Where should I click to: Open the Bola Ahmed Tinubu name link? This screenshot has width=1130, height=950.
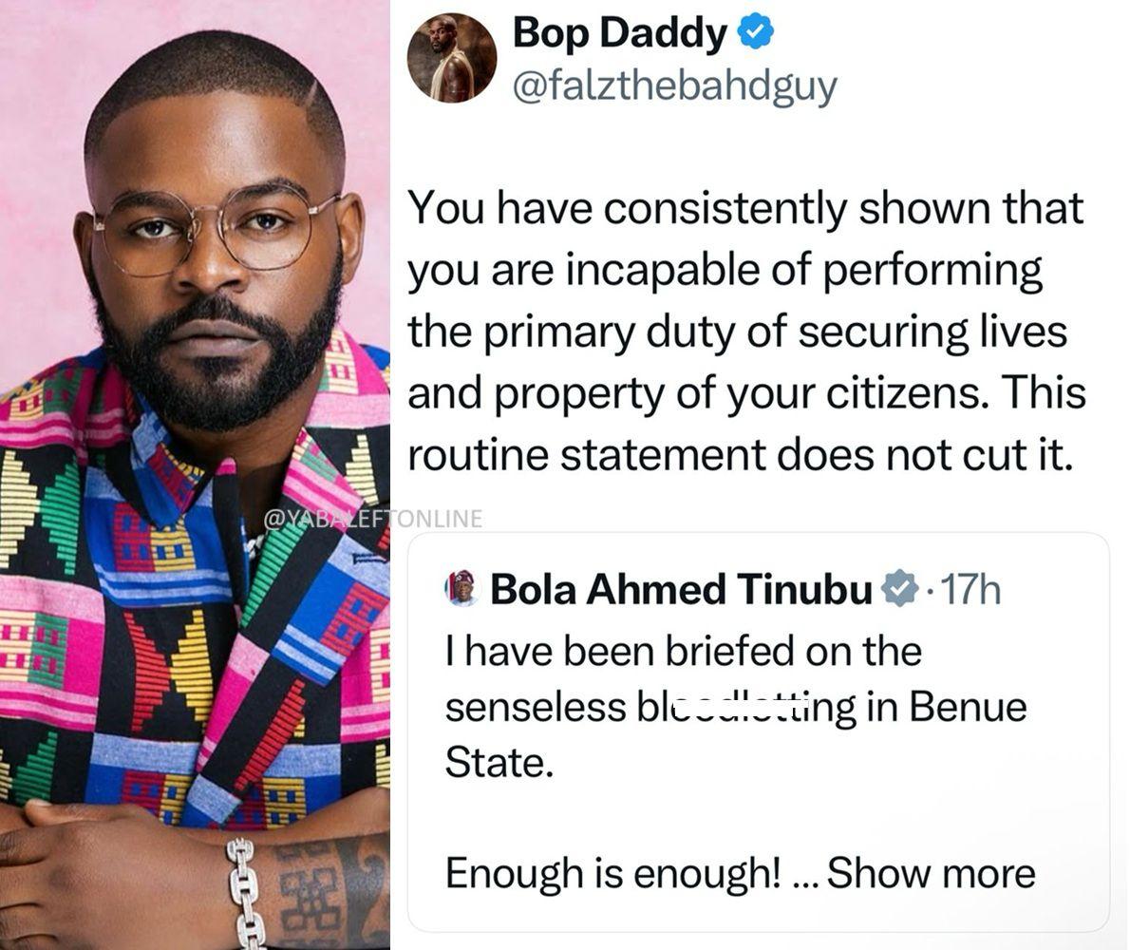(681, 590)
